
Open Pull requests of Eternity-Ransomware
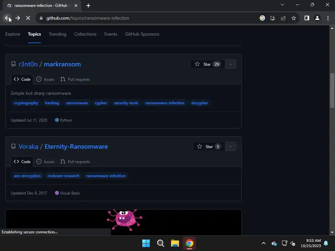tap(75, 161)
